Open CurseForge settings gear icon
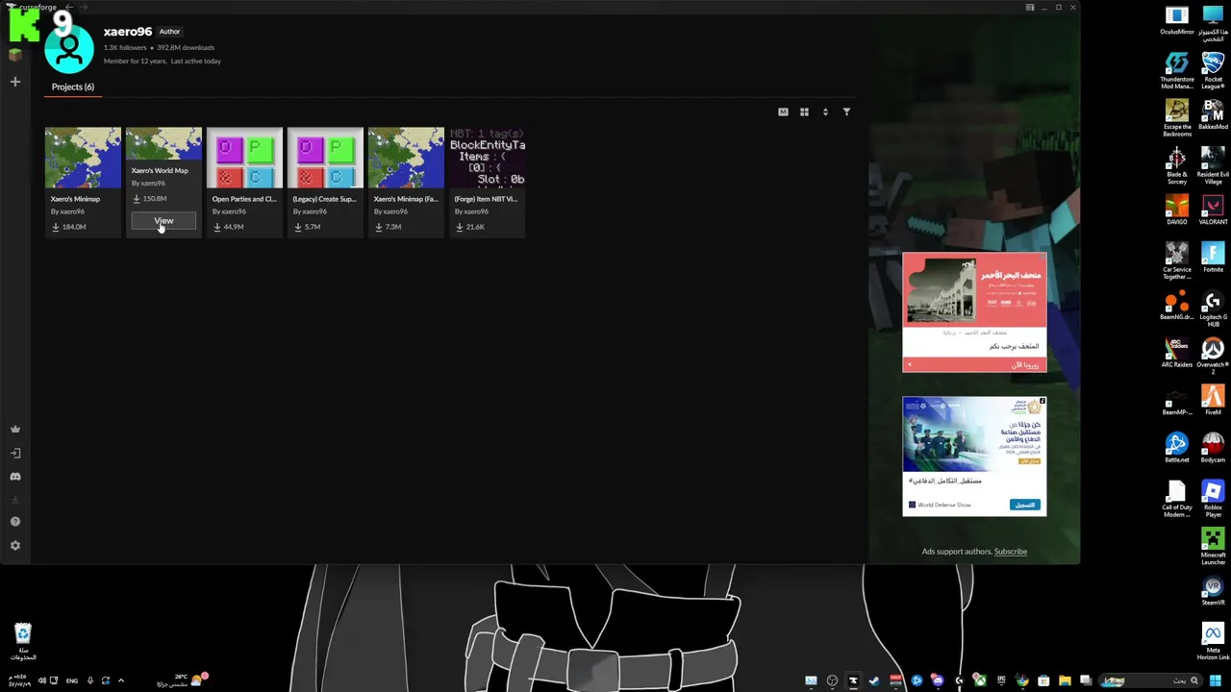This screenshot has width=1231, height=692. [x=14, y=545]
